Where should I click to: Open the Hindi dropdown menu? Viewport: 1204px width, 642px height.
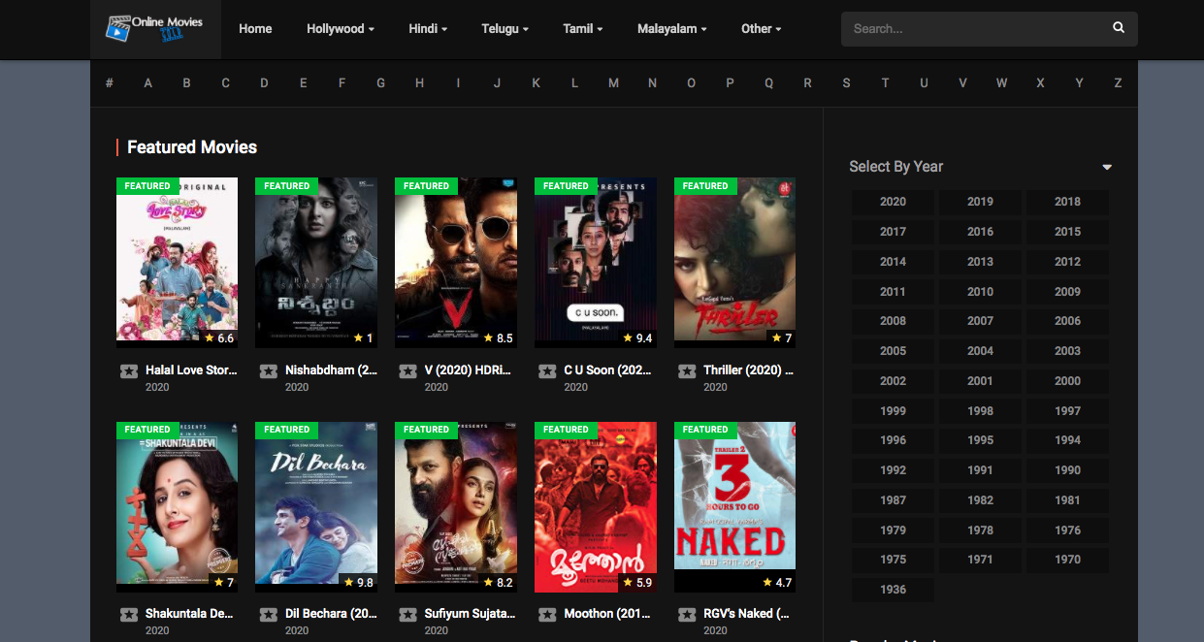click(x=428, y=29)
